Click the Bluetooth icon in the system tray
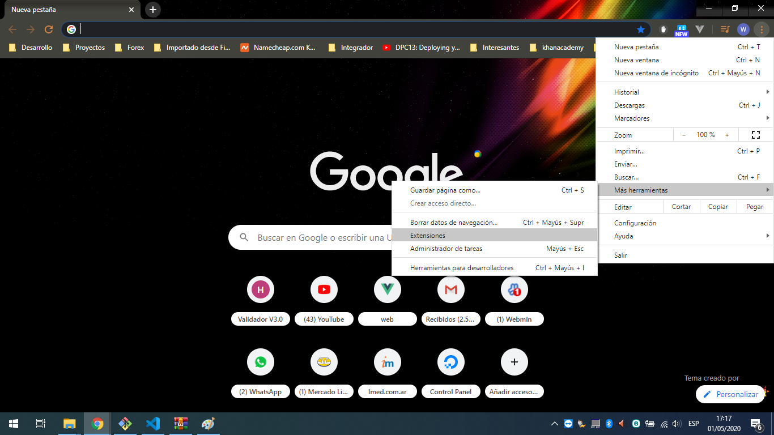 [609, 423]
